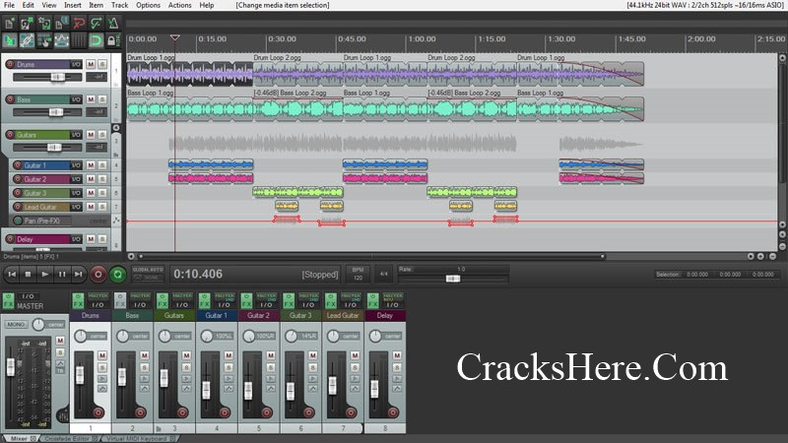Open the Track menu
Viewport: 788px width, 443px height.
click(x=119, y=5)
